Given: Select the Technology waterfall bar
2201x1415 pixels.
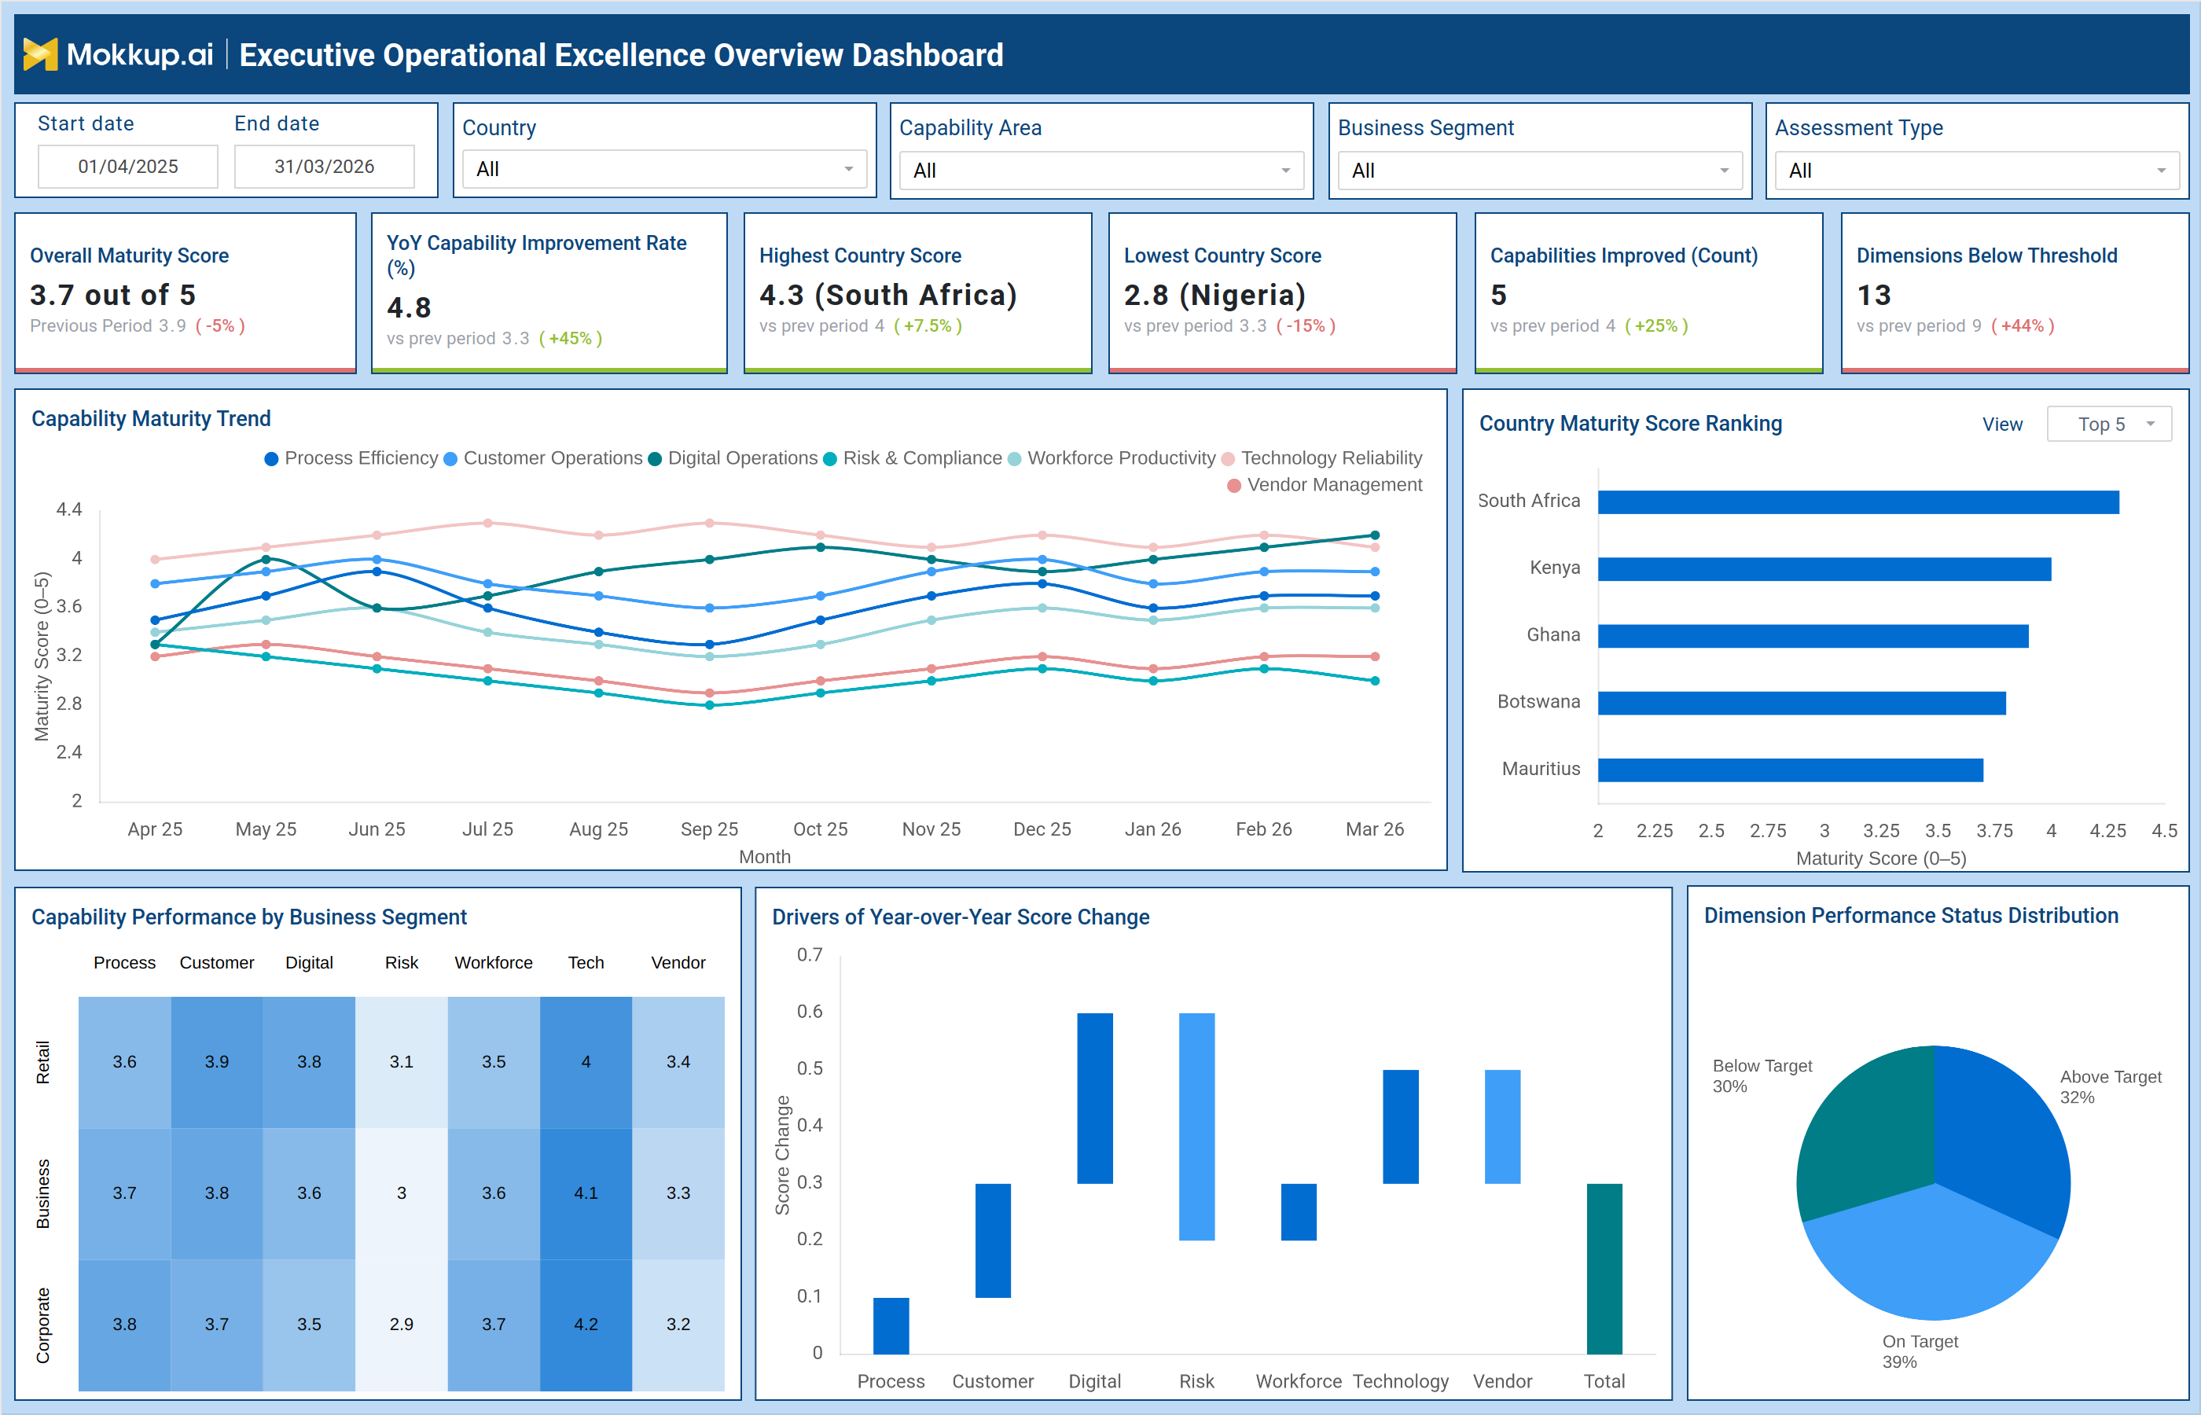Looking at the screenshot, I should 1401,1126.
